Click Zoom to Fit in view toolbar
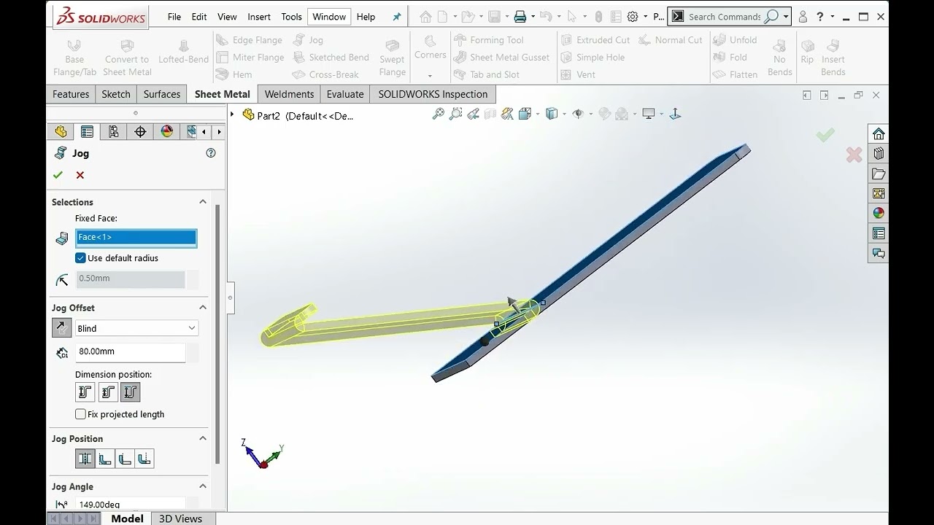This screenshot has height=525, width=934. (x=439, y=114)
